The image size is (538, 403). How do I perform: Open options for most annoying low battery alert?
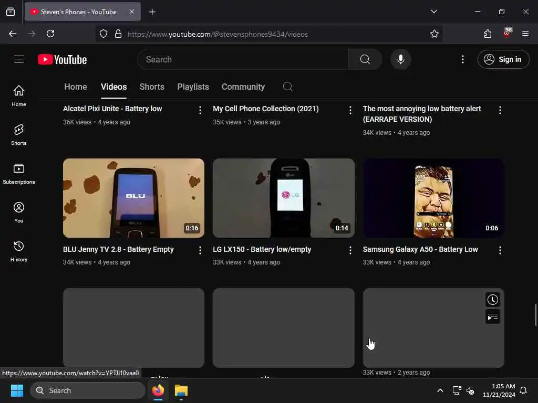pos(500,110)
